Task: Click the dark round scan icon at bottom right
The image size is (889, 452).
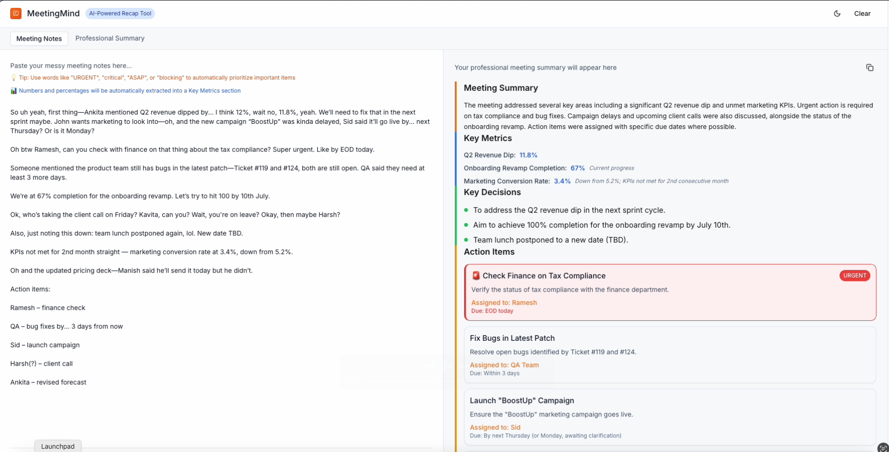Action: click(x=882, y=447)
